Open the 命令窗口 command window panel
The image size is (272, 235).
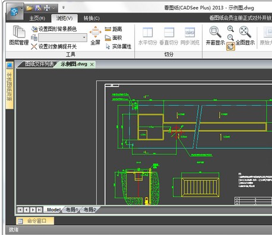click(x=35, y=221)
